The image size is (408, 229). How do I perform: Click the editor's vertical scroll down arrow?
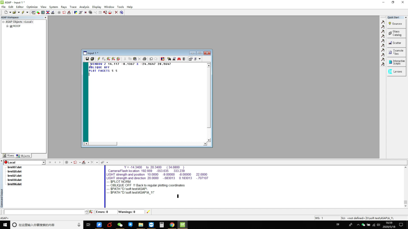(x=209, y=140)
